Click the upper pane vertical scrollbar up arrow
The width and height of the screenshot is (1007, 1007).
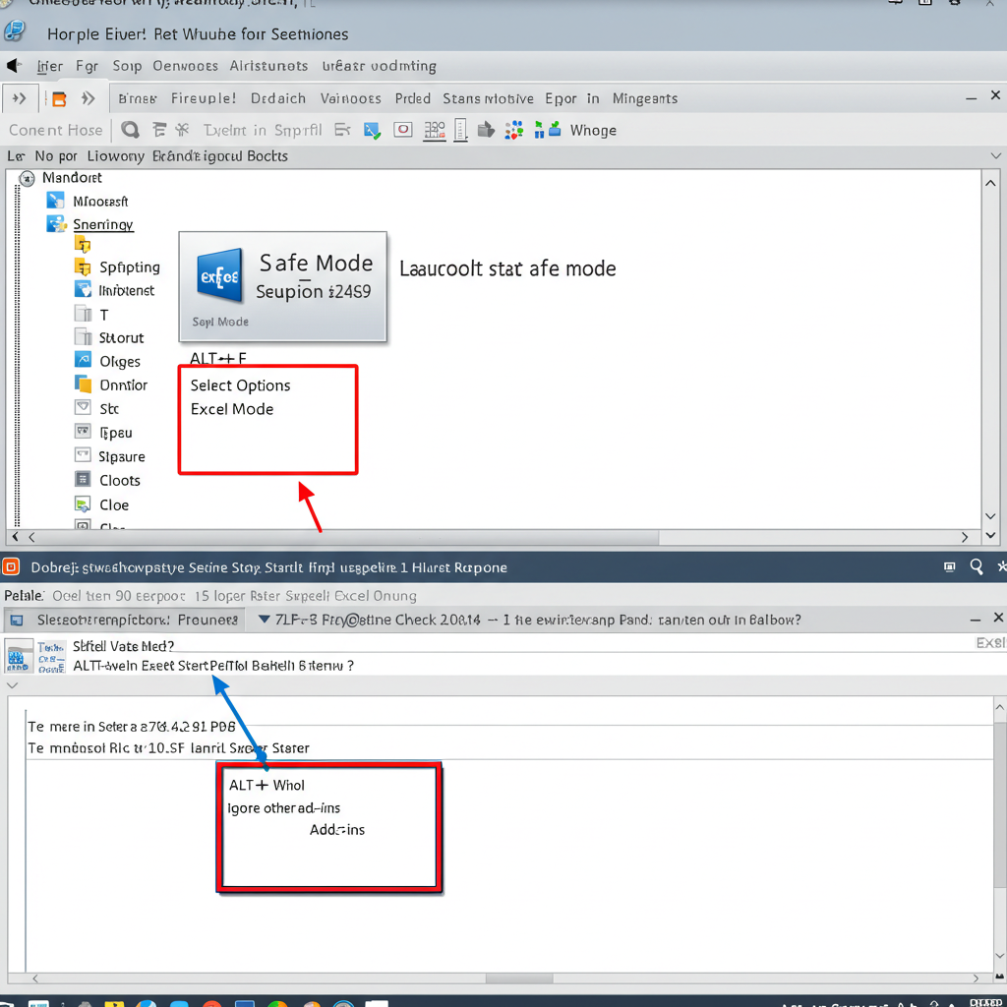tap(990, 183)
